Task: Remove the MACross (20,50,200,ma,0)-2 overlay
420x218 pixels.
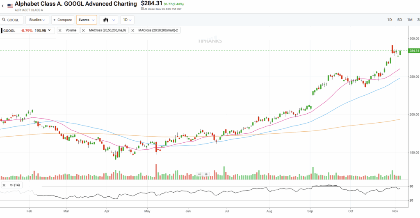Action: [x=133, y=30]
